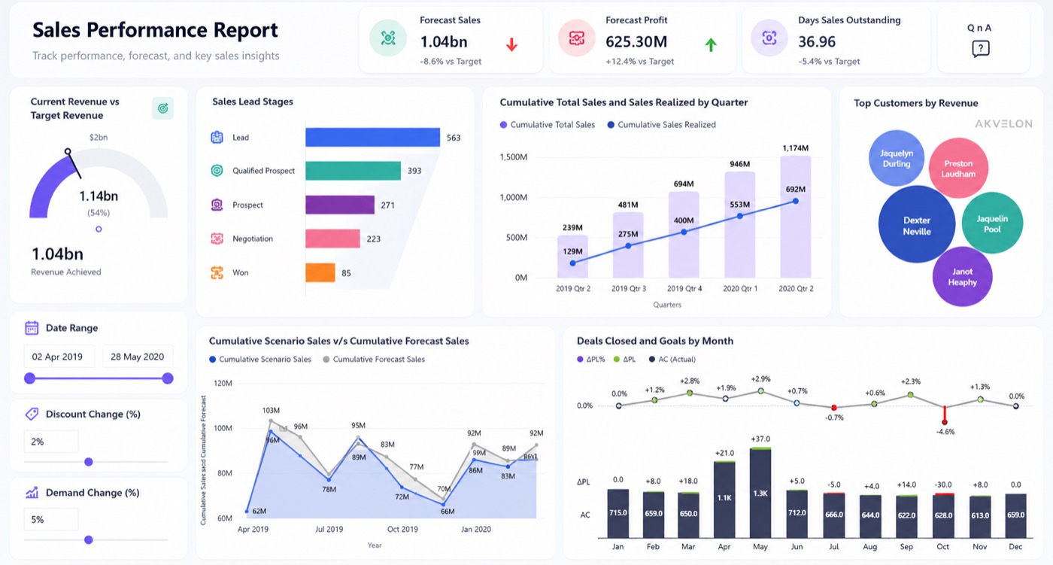Click the 692M data point on line chart
1053x565 pixels.
(x=796, y=201)
